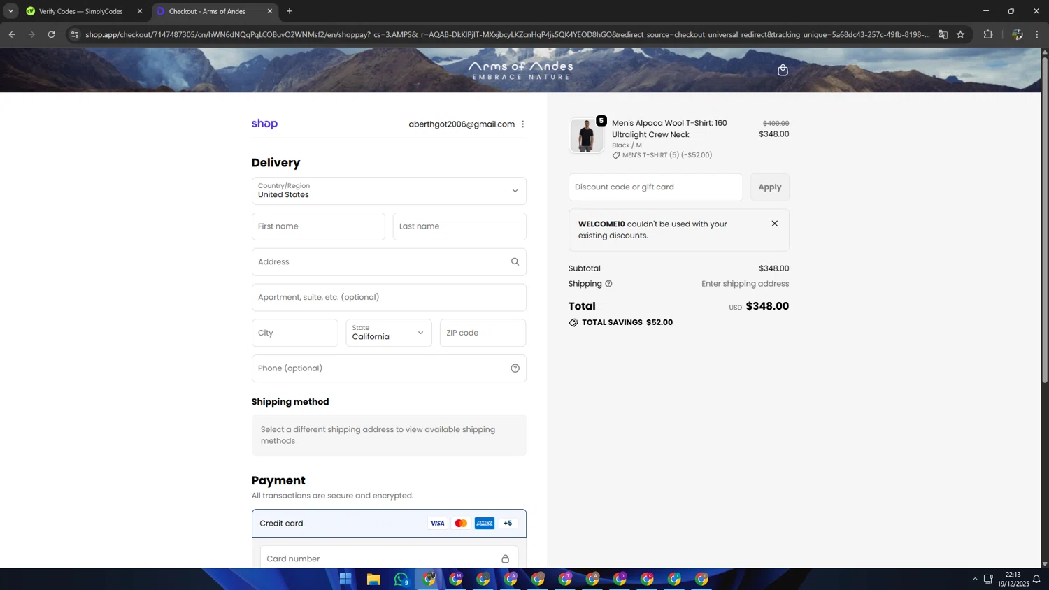Image resolution: width=1049 pixels, height=590 pixels.
Task: Click the browser address bar URL
Action: (507, 34)
